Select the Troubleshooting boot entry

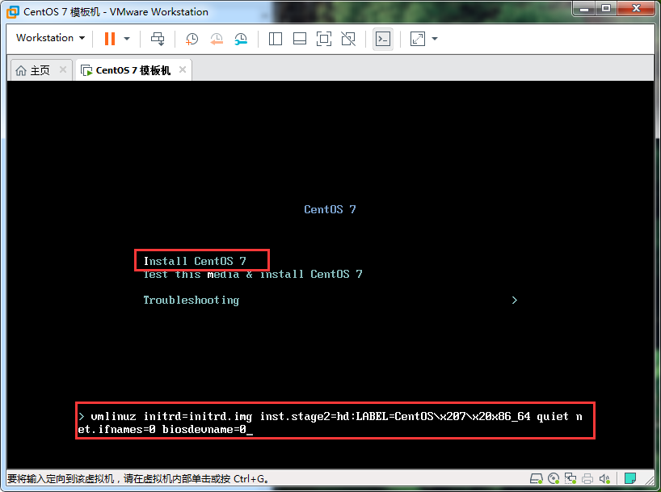(191, 300)
